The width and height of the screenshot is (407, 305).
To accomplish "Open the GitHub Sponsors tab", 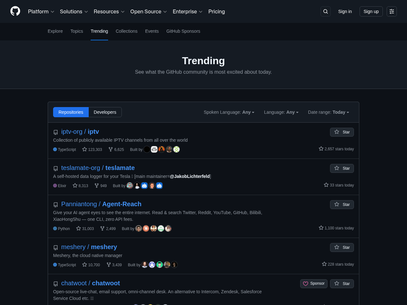I will [183, 31].
